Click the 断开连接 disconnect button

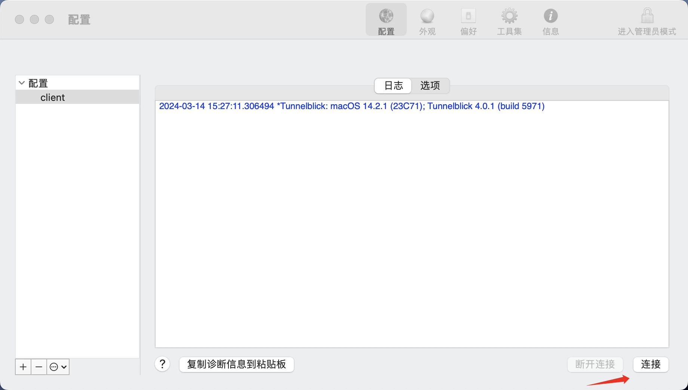pyautogui.click(x=595, y=364)
